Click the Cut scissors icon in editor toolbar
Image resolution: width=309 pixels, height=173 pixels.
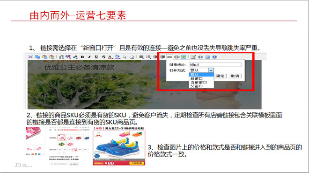30,57
